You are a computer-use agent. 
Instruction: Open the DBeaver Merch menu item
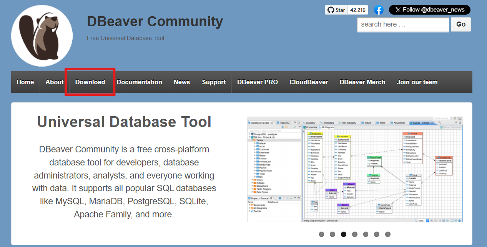tap(362, 82)
